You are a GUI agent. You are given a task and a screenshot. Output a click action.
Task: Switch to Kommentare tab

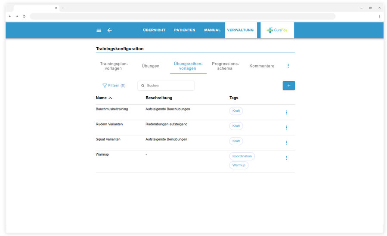coord(262,66)
